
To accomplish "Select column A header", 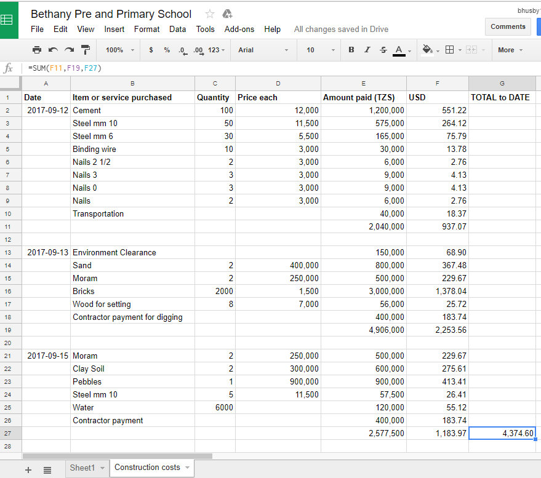I will click(x=46, y=84).
